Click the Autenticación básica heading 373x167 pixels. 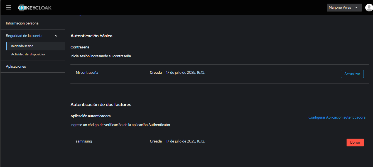tap(91, 36)
